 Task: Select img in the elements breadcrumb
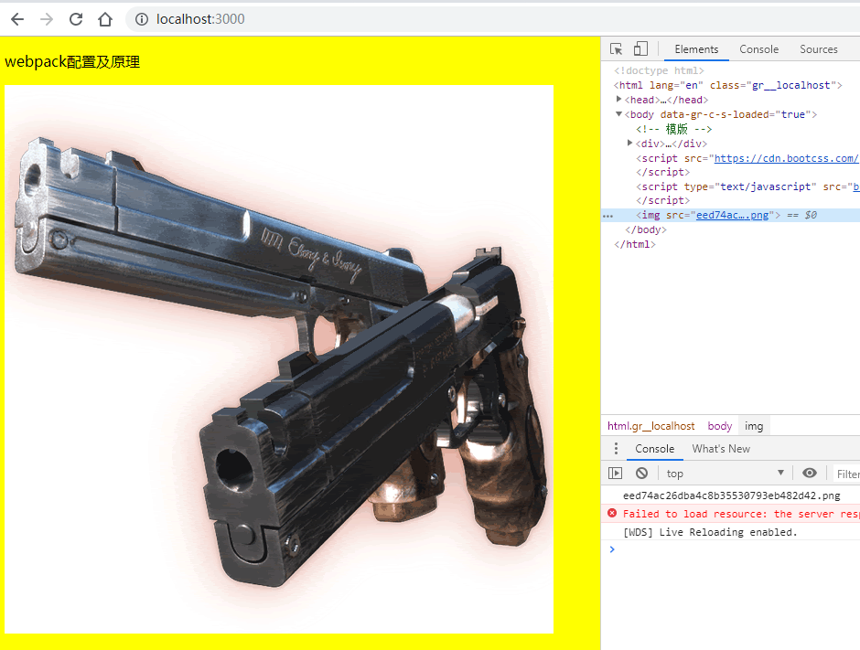tap(754, 426)
